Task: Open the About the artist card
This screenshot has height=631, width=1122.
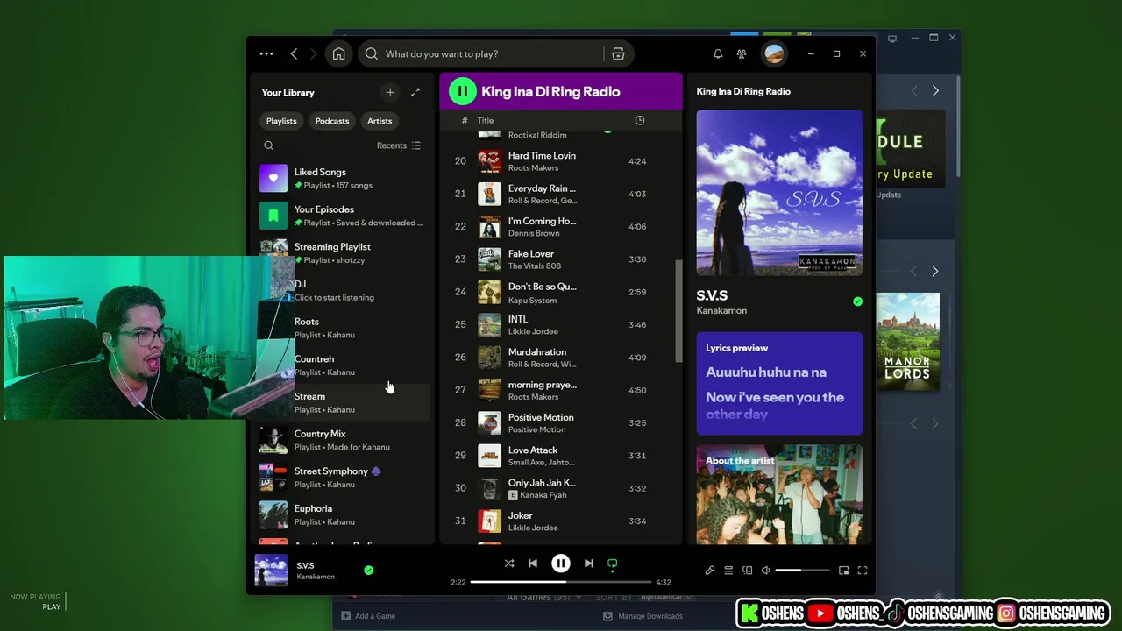Action: tap(779, 494)
